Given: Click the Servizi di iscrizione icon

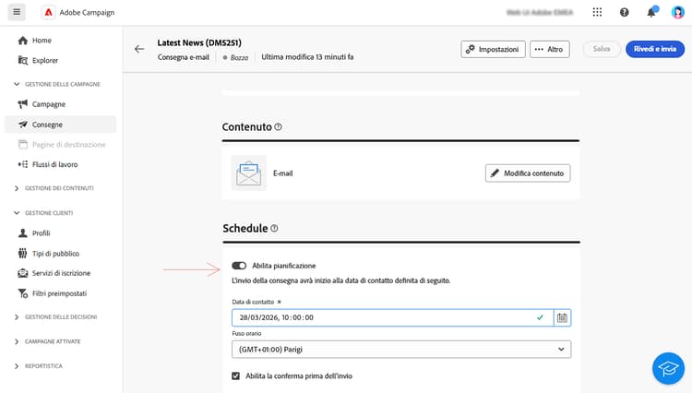Looking at the screenshot, I should (x=23, y=273).
